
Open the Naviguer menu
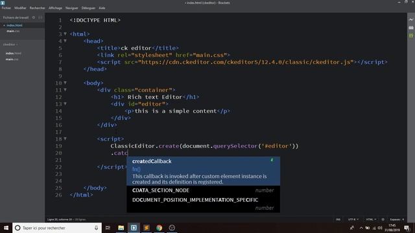pyautogui.click(x=72, y=8)
